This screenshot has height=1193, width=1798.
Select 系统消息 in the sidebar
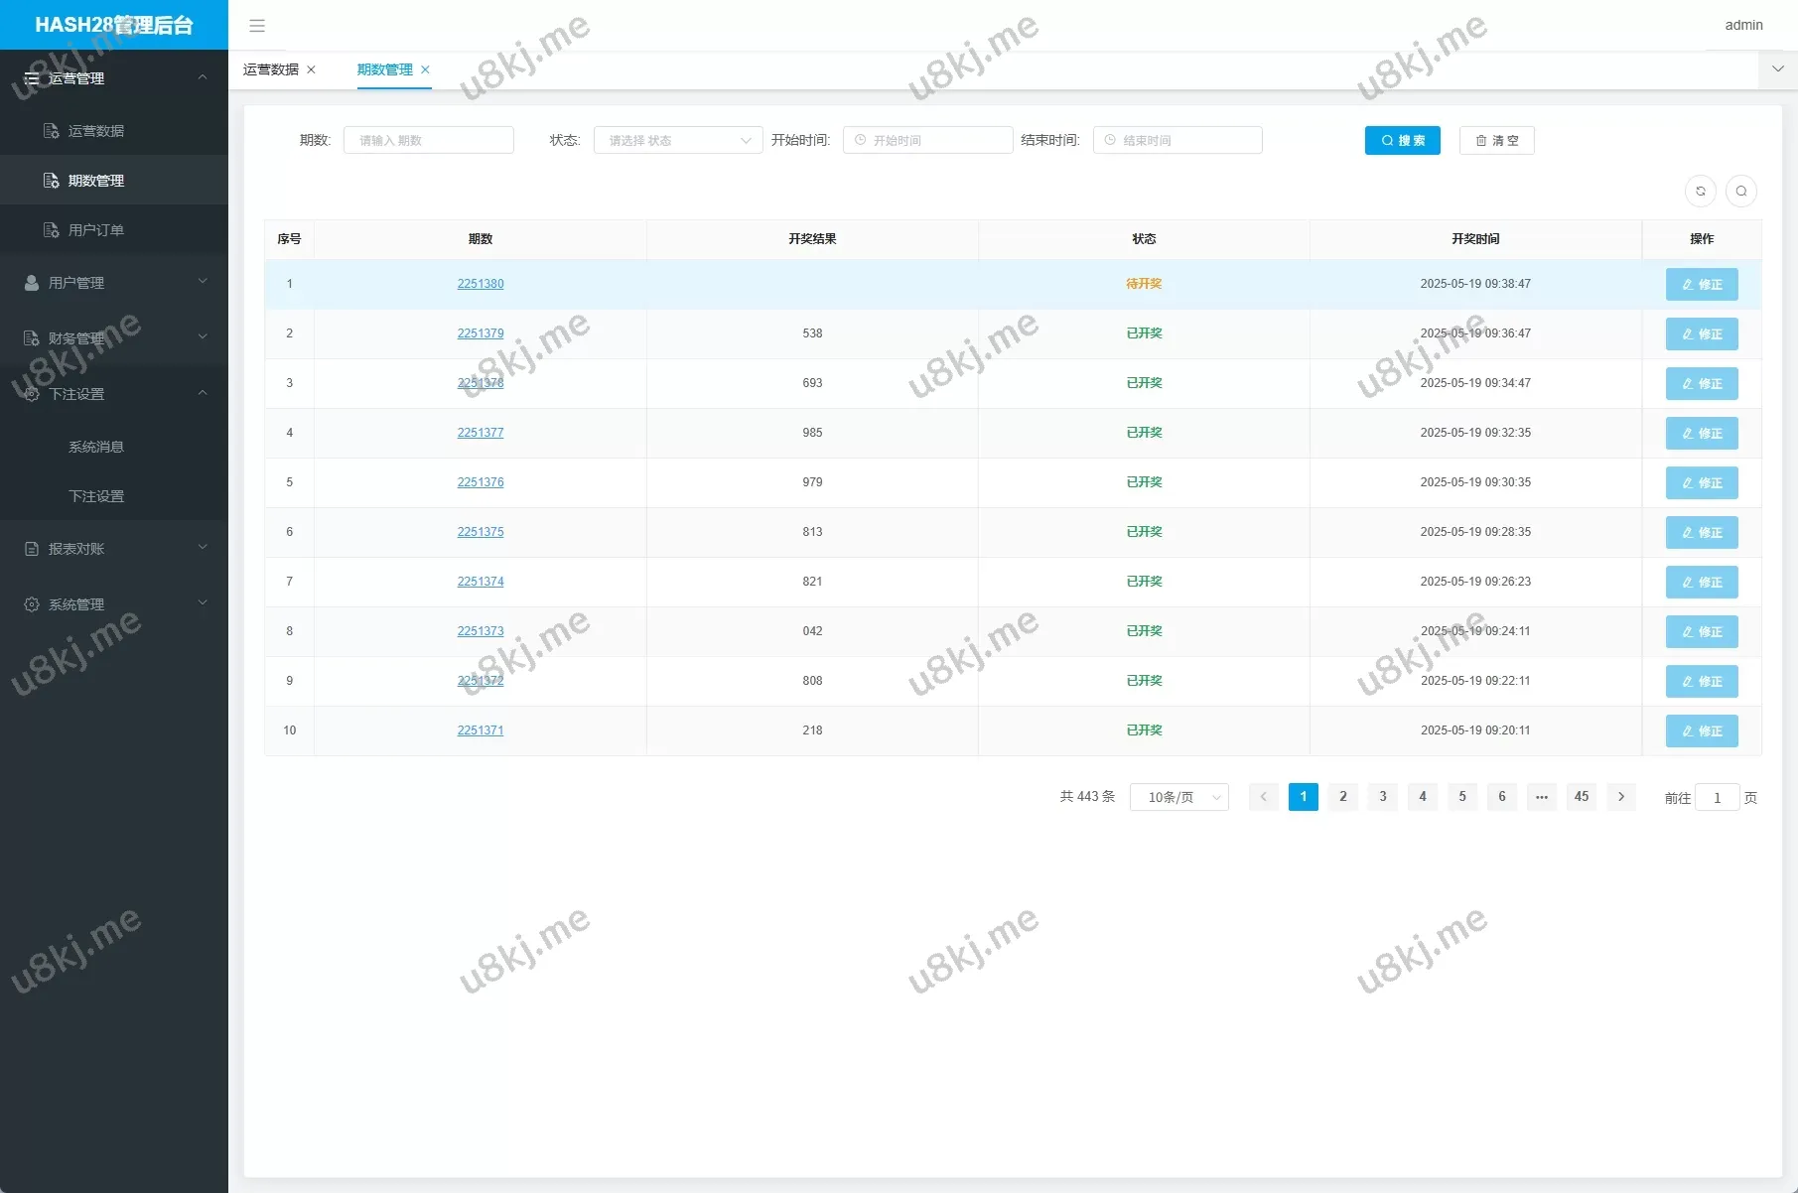coord(96,447)
